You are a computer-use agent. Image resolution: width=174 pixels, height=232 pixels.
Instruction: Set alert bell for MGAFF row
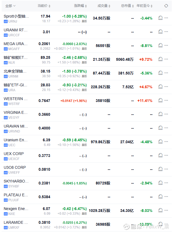[160, 45]
